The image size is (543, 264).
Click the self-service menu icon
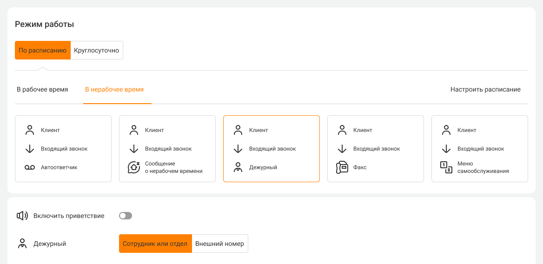tap(446, 167)
